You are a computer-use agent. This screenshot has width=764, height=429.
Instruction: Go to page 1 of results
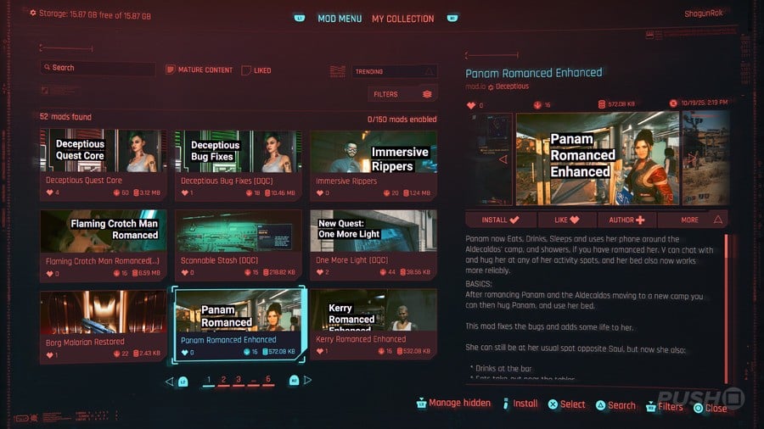(x=209, y=380)
